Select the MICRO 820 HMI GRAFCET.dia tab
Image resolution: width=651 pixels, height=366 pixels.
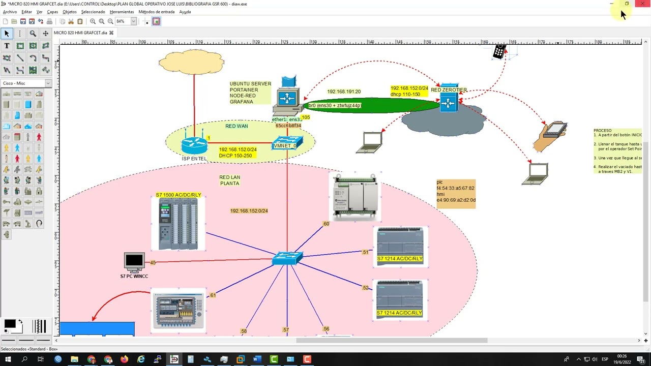point(80,33)
